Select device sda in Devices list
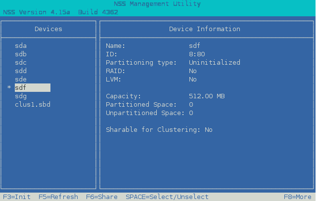The height and width of the screenshot is (201, 316). tap(21, 46)
